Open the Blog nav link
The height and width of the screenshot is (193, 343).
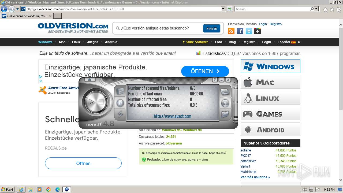232,42
